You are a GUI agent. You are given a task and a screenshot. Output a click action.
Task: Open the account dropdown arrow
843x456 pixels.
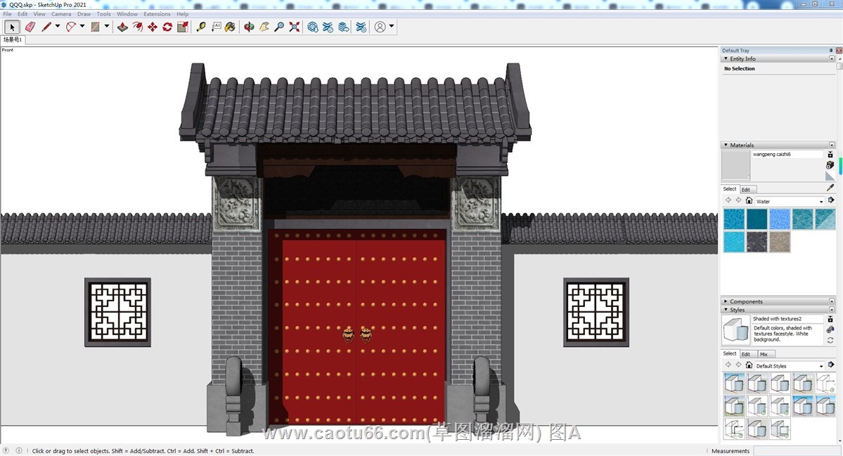[x=392, y=26]
